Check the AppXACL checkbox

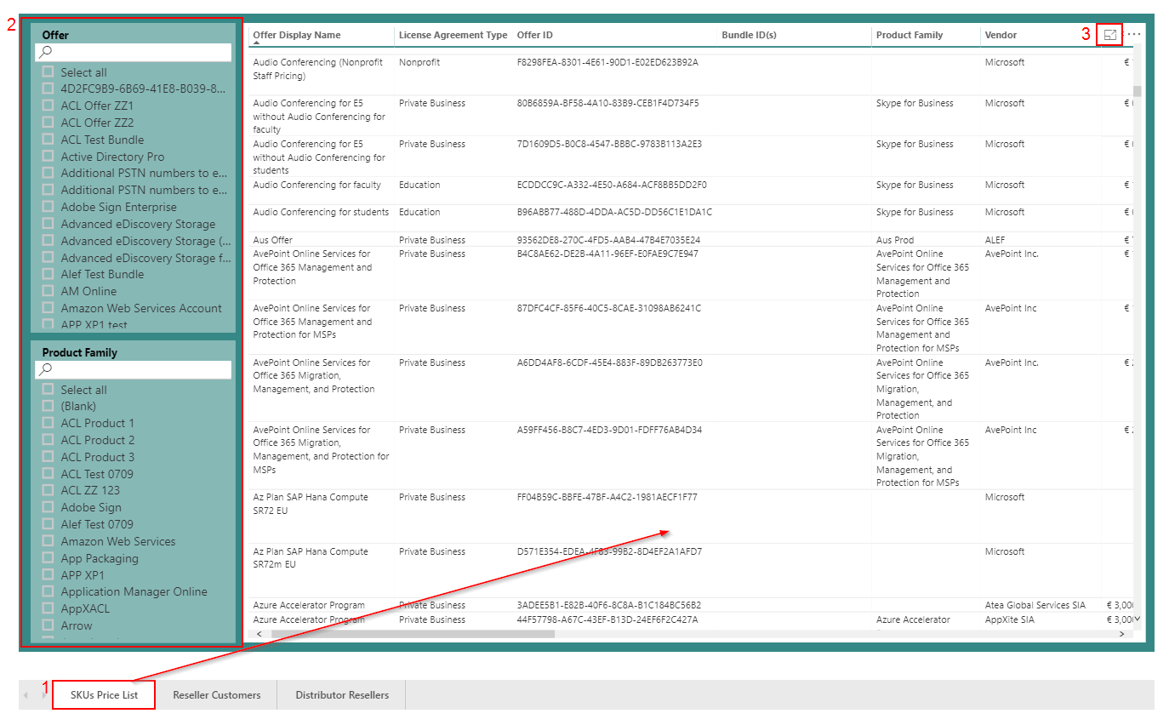[x=48, y=608]
